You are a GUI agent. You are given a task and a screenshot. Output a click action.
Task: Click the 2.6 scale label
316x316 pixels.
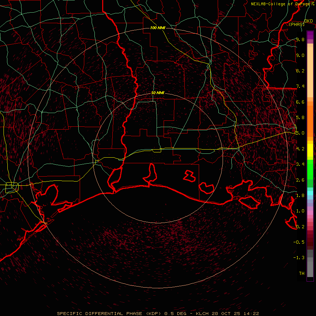tap(300, 180)
